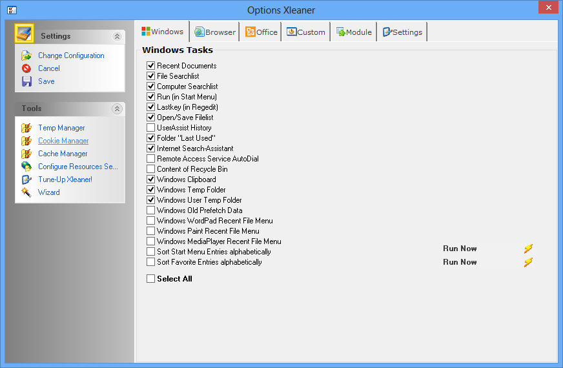
Task: Tick the Select All checkbox
Action: (x=151, y=279)
